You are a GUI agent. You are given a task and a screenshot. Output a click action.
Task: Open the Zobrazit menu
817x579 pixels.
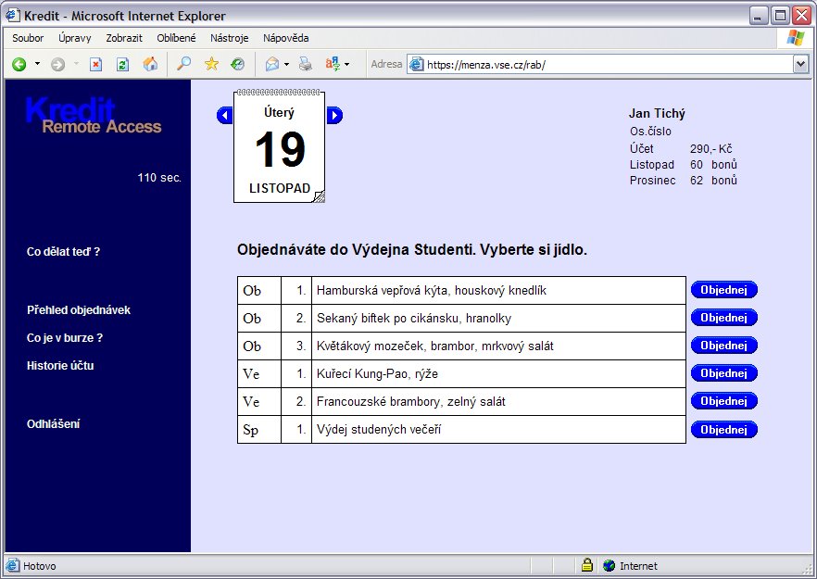point(124,38)
